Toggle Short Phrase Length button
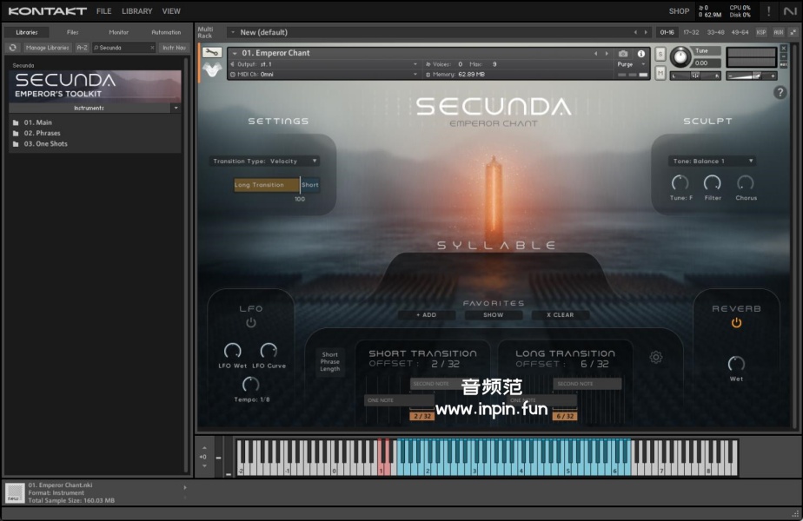 [x=330, y=361]
